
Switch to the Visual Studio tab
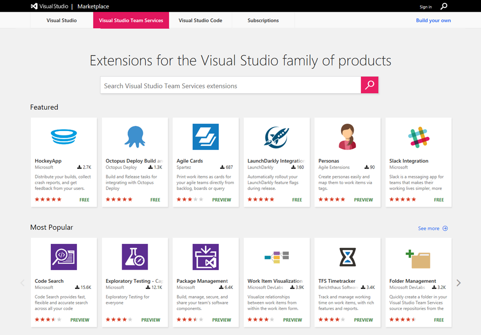62,20
